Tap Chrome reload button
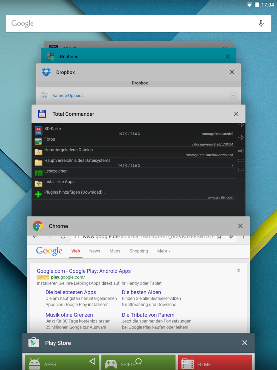 coord(63,237)
